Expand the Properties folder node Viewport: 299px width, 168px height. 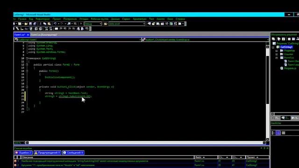point(277,51)
